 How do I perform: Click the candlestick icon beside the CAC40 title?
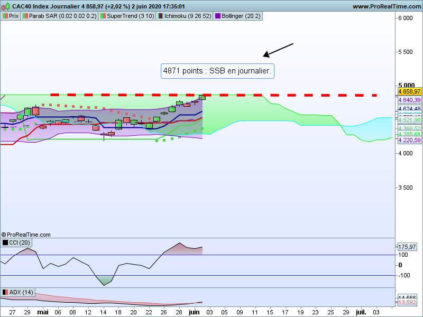tap(6, 6)
